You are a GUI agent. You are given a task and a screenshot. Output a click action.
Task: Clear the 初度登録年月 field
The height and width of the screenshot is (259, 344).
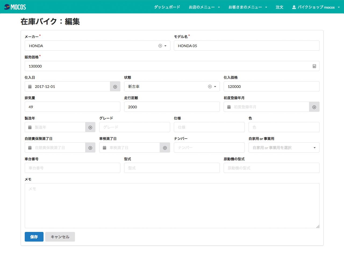[x=314, y=107]
